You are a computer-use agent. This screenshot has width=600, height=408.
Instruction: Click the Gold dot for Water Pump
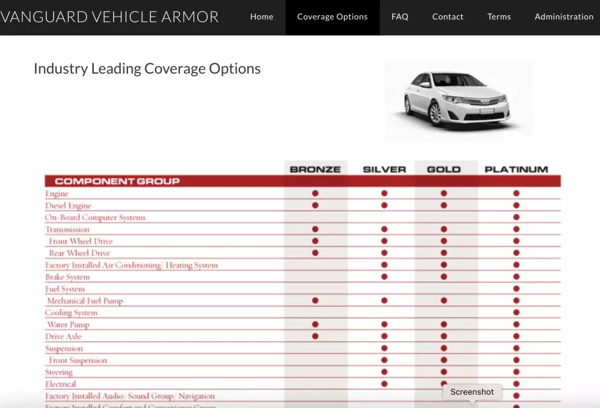click(x=444, y=324)
